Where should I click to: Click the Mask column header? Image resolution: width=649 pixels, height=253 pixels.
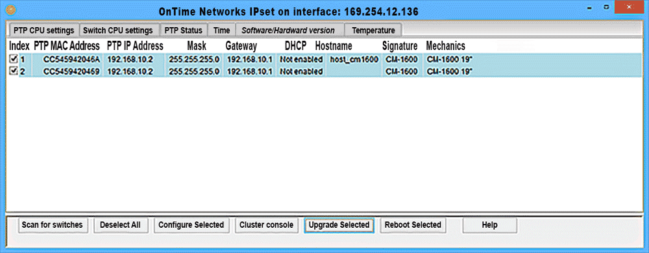(x=197, y=45)
